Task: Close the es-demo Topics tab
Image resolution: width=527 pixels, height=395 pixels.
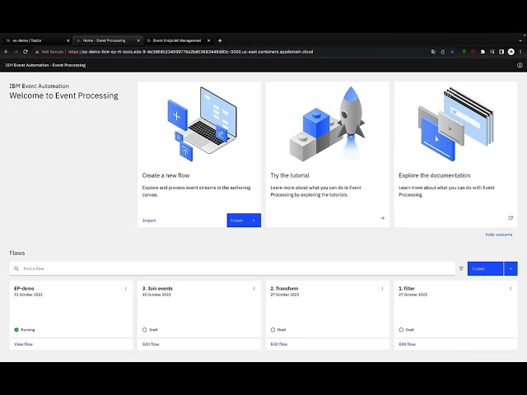Action: click(68, 40)
